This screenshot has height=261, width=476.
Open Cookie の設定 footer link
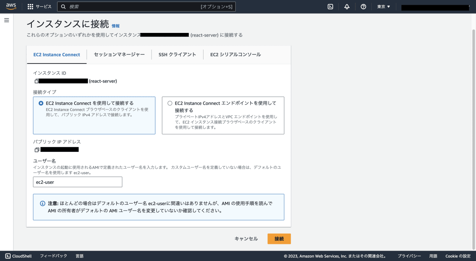coord(458,256)
